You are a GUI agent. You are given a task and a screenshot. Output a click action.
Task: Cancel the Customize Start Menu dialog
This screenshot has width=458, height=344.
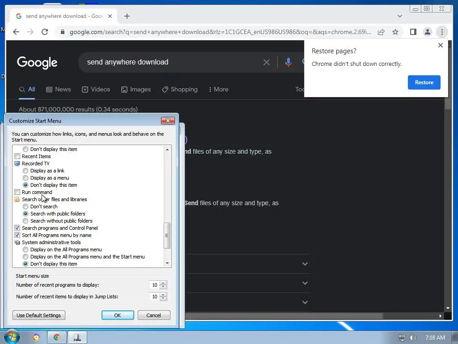[x=154, y=315]
